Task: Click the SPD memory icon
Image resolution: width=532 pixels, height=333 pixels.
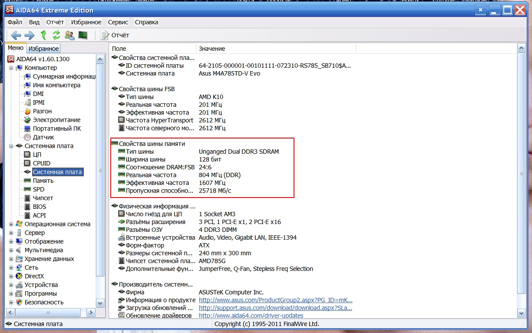Action: coord(27,189)
